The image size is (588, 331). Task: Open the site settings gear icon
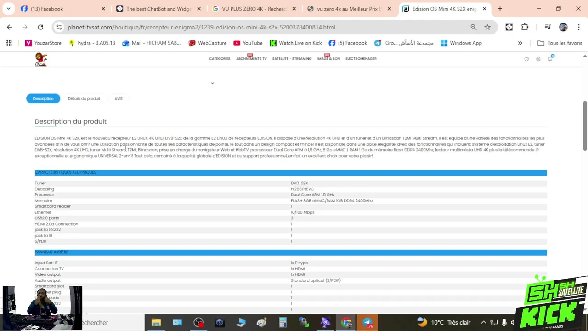click(x=538, y=59)
